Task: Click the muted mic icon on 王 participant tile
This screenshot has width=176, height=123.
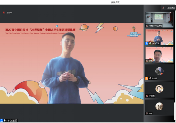Action: pos(147,61)
